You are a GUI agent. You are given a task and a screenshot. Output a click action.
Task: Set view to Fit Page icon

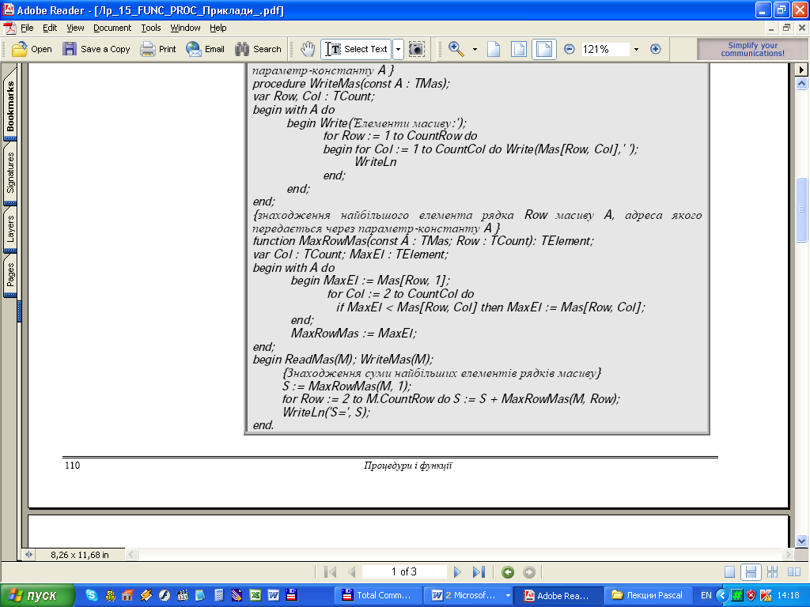(519, 49)
